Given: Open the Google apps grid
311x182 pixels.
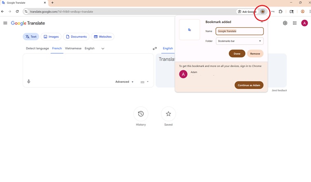Looking at the screenshot, I should tap(295, 23).
